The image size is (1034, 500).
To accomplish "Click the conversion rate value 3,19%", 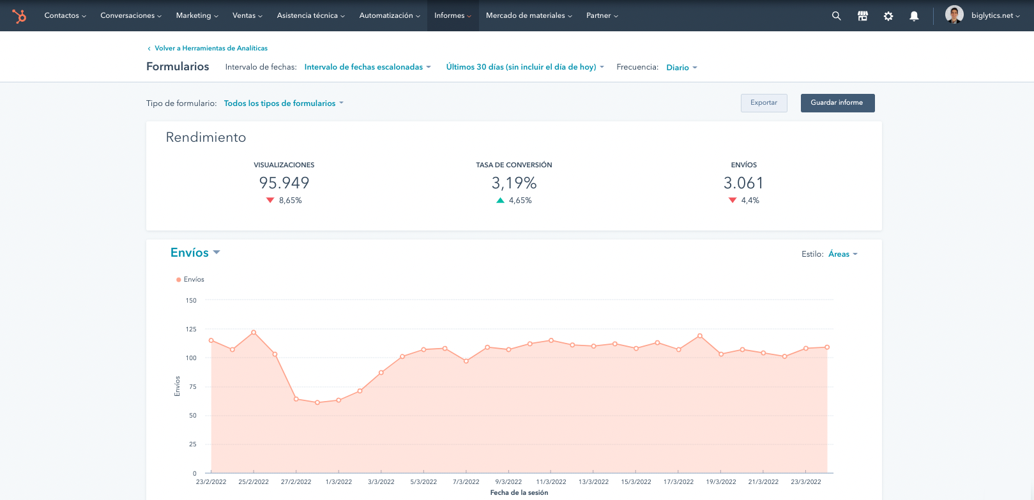I will (x=514, y=183).
